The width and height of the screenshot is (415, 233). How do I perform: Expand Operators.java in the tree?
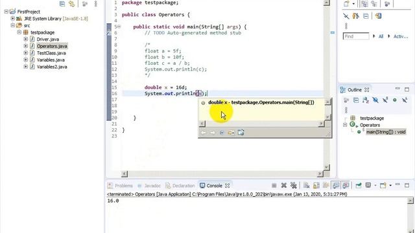pos(26,46)
